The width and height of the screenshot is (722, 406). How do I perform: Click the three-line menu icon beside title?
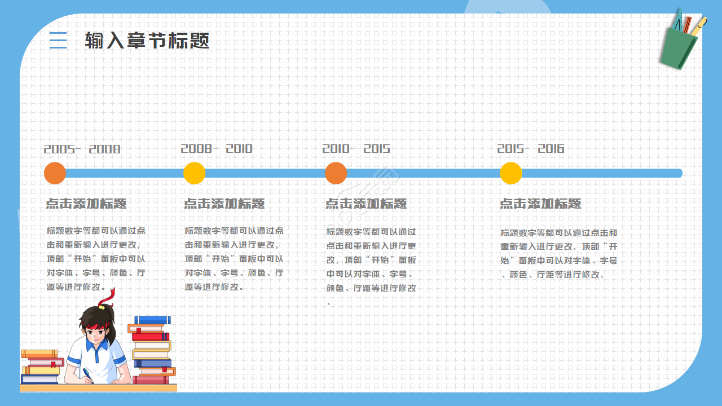(58, 40)
